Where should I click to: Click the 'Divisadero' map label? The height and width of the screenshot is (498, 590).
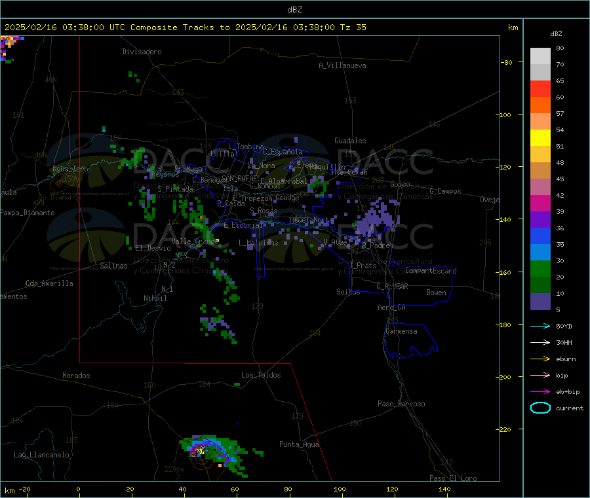click(x=142, y=52)
